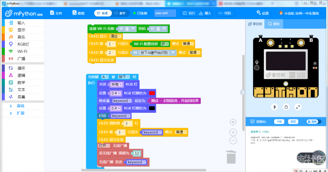The height and width of the screenshot is (172, 328).
Task: Expand the 高级 category
Action: coord(21,106)
